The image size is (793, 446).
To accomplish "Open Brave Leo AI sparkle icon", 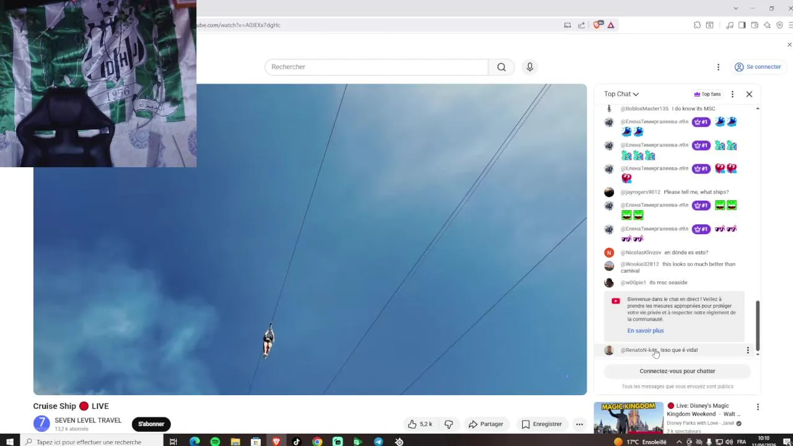I will pyautogui.click(x=767, y=25).
